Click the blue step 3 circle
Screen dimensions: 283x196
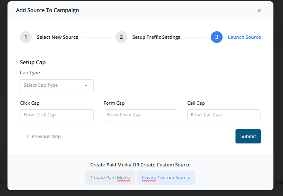click(217, 37)
